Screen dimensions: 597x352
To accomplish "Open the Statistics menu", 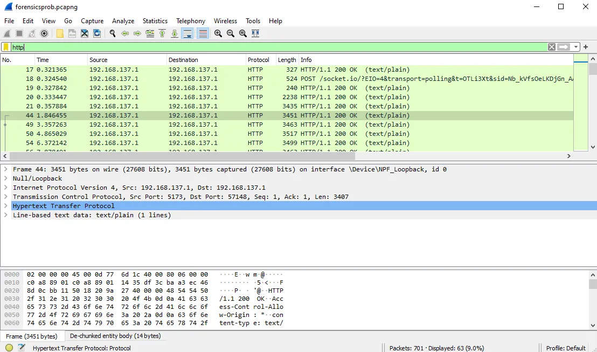I will 155,21.
